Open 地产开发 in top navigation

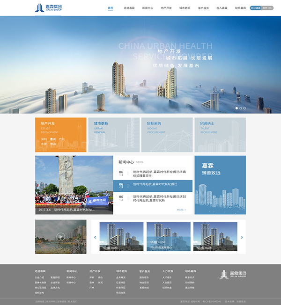coord(166,8)
